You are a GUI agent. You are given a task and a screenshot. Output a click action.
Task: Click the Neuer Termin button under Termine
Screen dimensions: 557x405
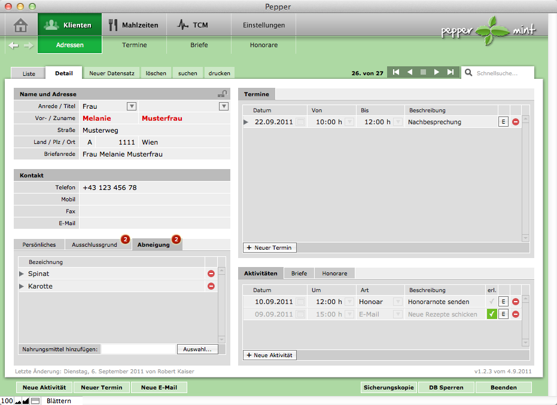(x=269, y=247)
